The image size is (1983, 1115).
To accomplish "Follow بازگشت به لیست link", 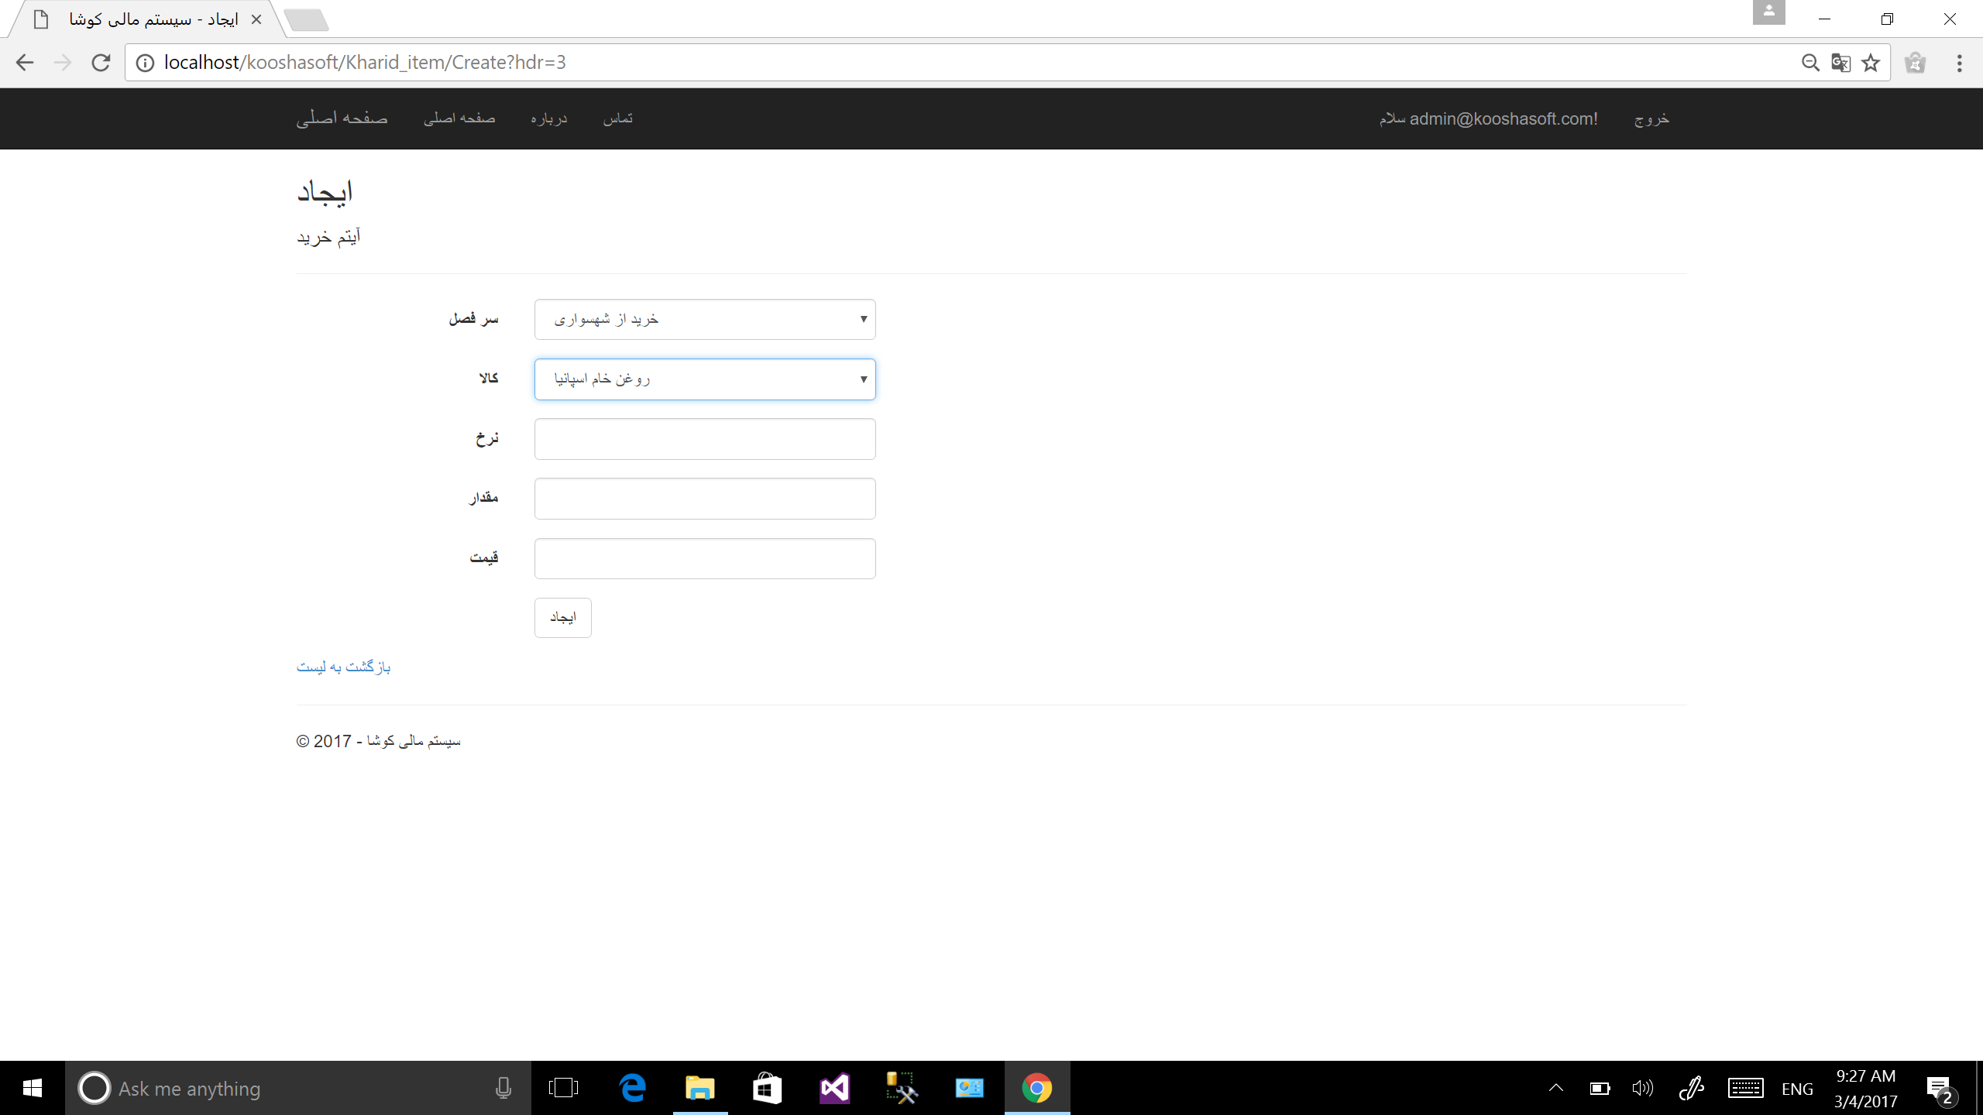I will 343,667.
